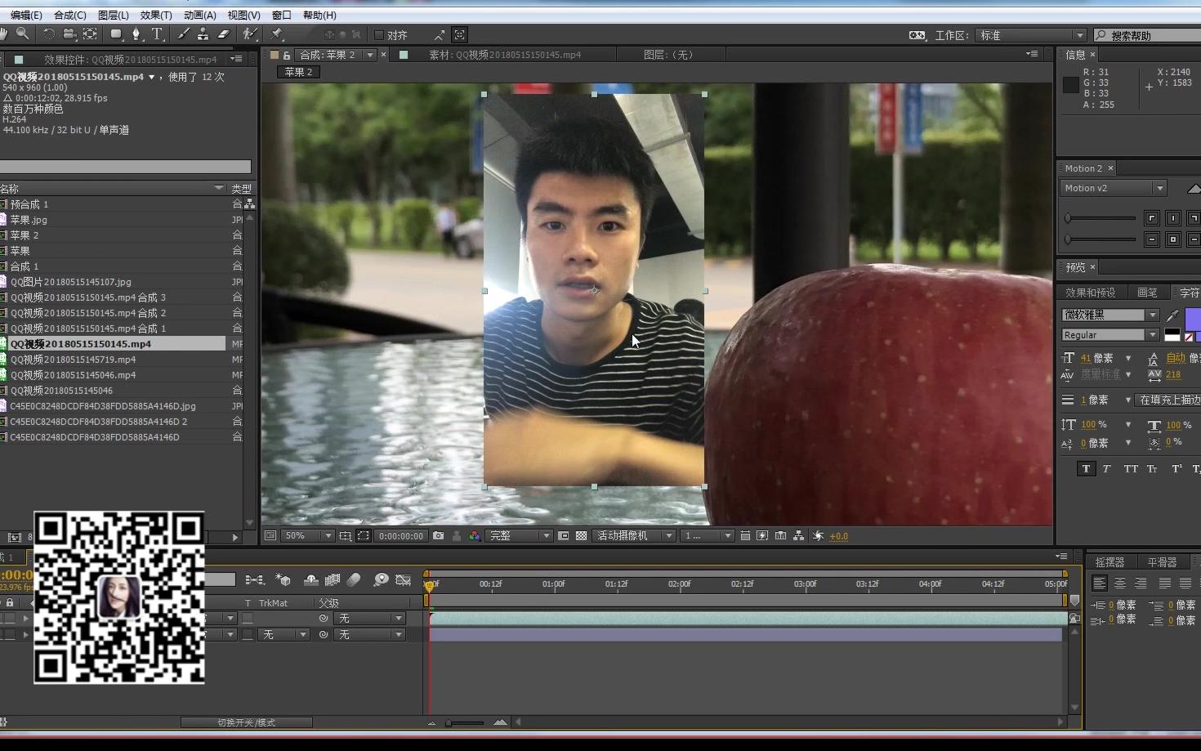Open the 微软雅黑 font family dropdown
Viewport: 1201px width, 751px height.
[x=1110, y=315]
